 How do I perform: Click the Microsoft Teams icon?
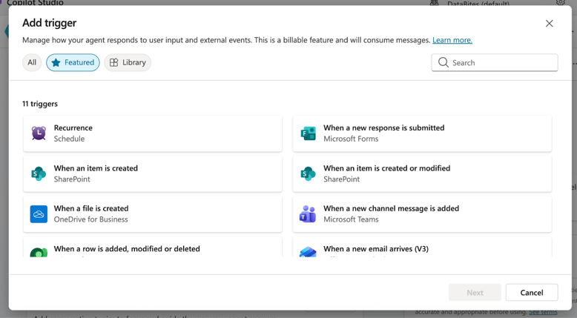308,214
